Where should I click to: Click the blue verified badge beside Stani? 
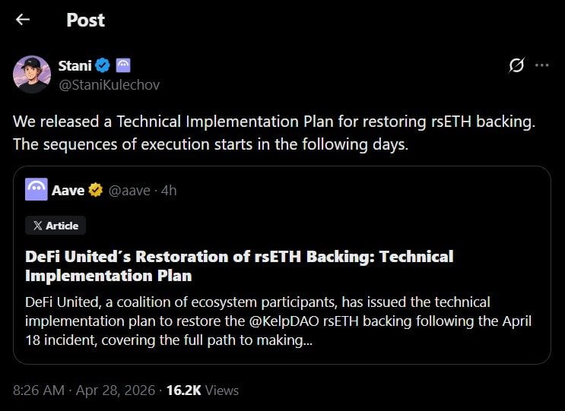(x=102, y=65)
